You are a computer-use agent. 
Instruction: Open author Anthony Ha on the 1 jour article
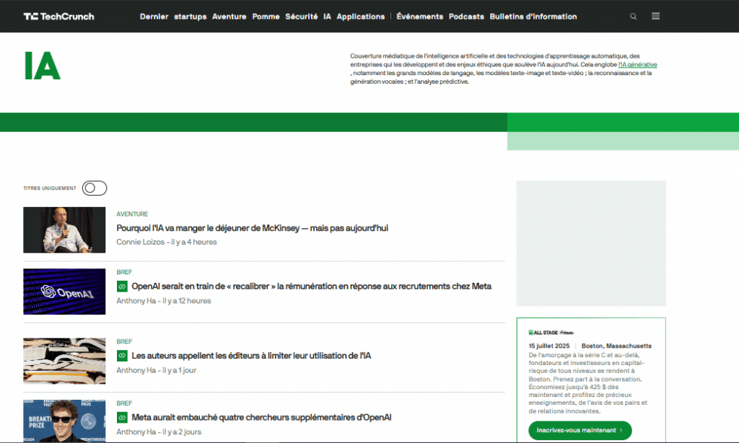[136, 370]
